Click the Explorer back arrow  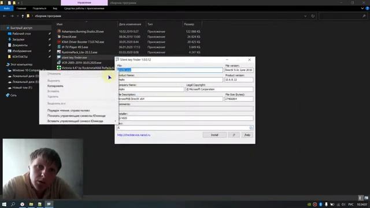click(x=5, y=16)
